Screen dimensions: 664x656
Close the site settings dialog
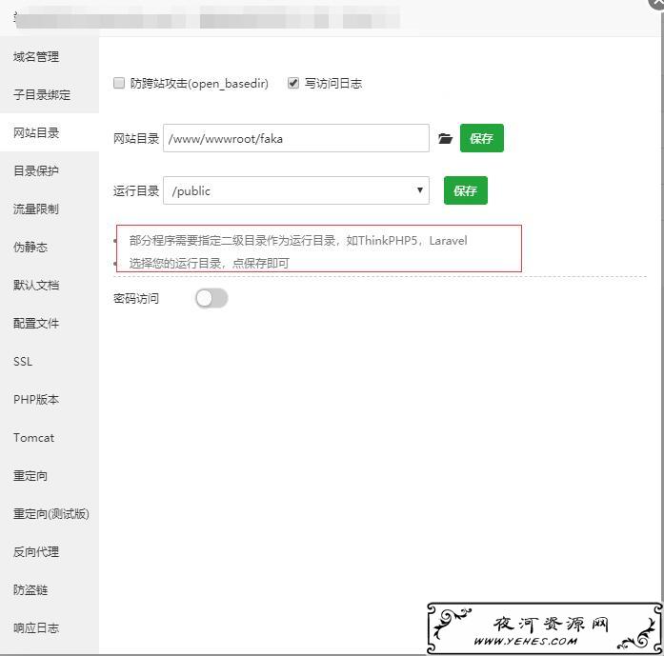click(657, 3)
